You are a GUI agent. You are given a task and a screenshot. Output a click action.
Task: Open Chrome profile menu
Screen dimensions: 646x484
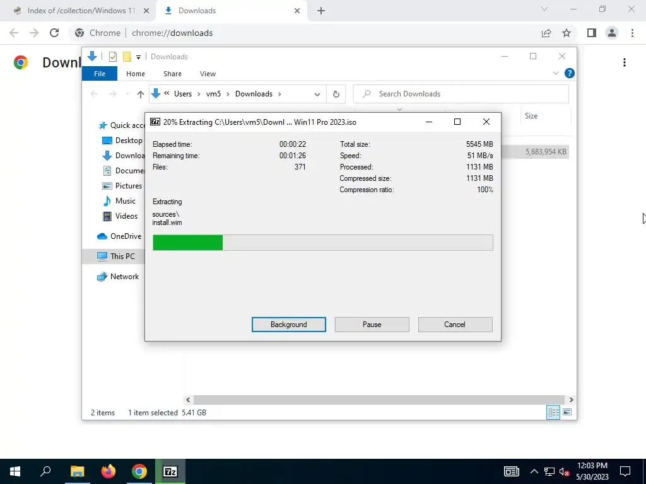pyautogui.click(x=612, y=33)
